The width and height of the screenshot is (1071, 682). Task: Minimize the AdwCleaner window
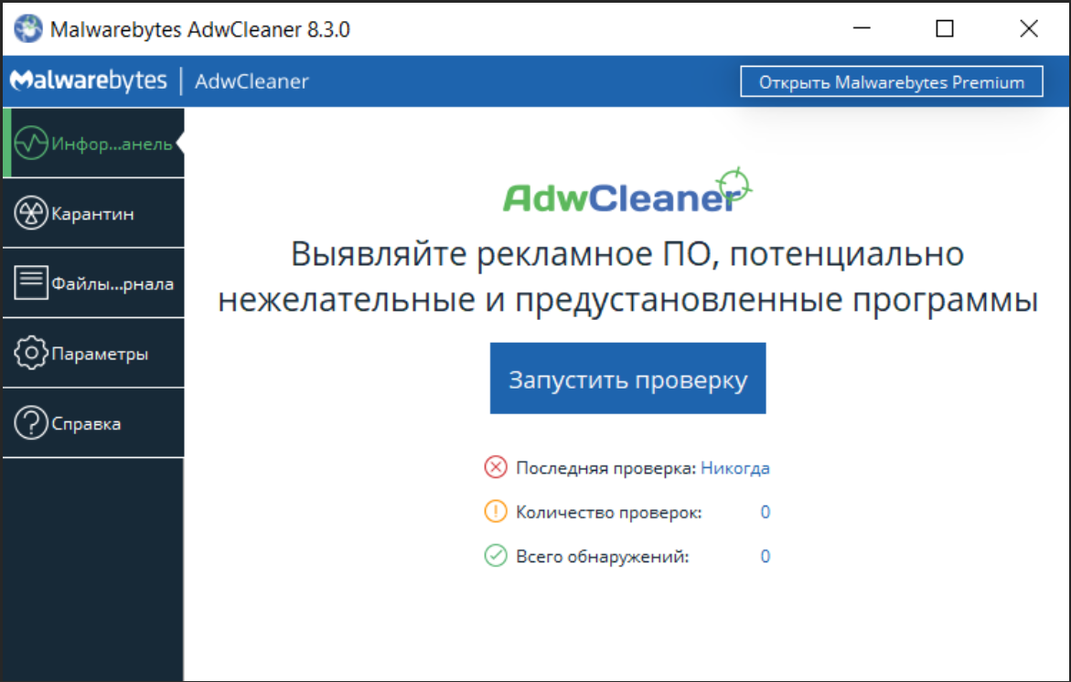click(862, 28)
